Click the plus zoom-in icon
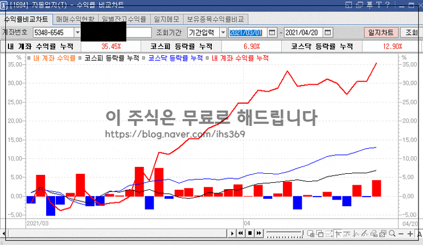The height and width of the screenshot is (245, 423). pos(410,234)
